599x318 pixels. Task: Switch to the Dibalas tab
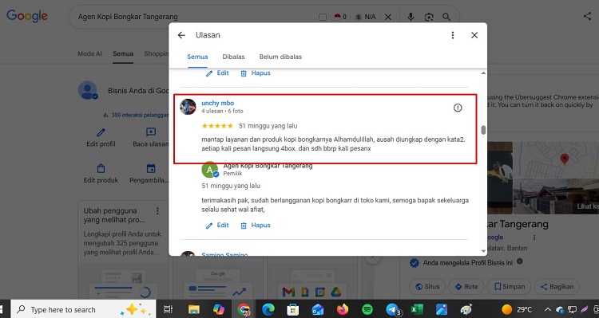(x=233, y=57)
